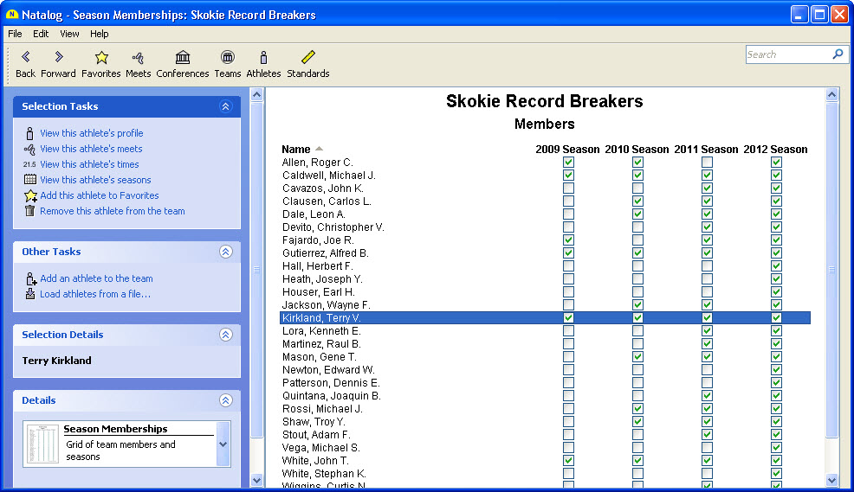The width and height of the screenshot is (854, 492).
Task: Click in the Search input field
Action: click(x=788, y=54)
